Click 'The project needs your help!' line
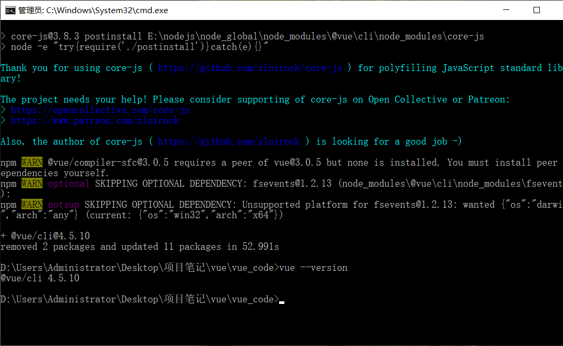Viewport: 563px width, 346px height. tap(255, 99)
